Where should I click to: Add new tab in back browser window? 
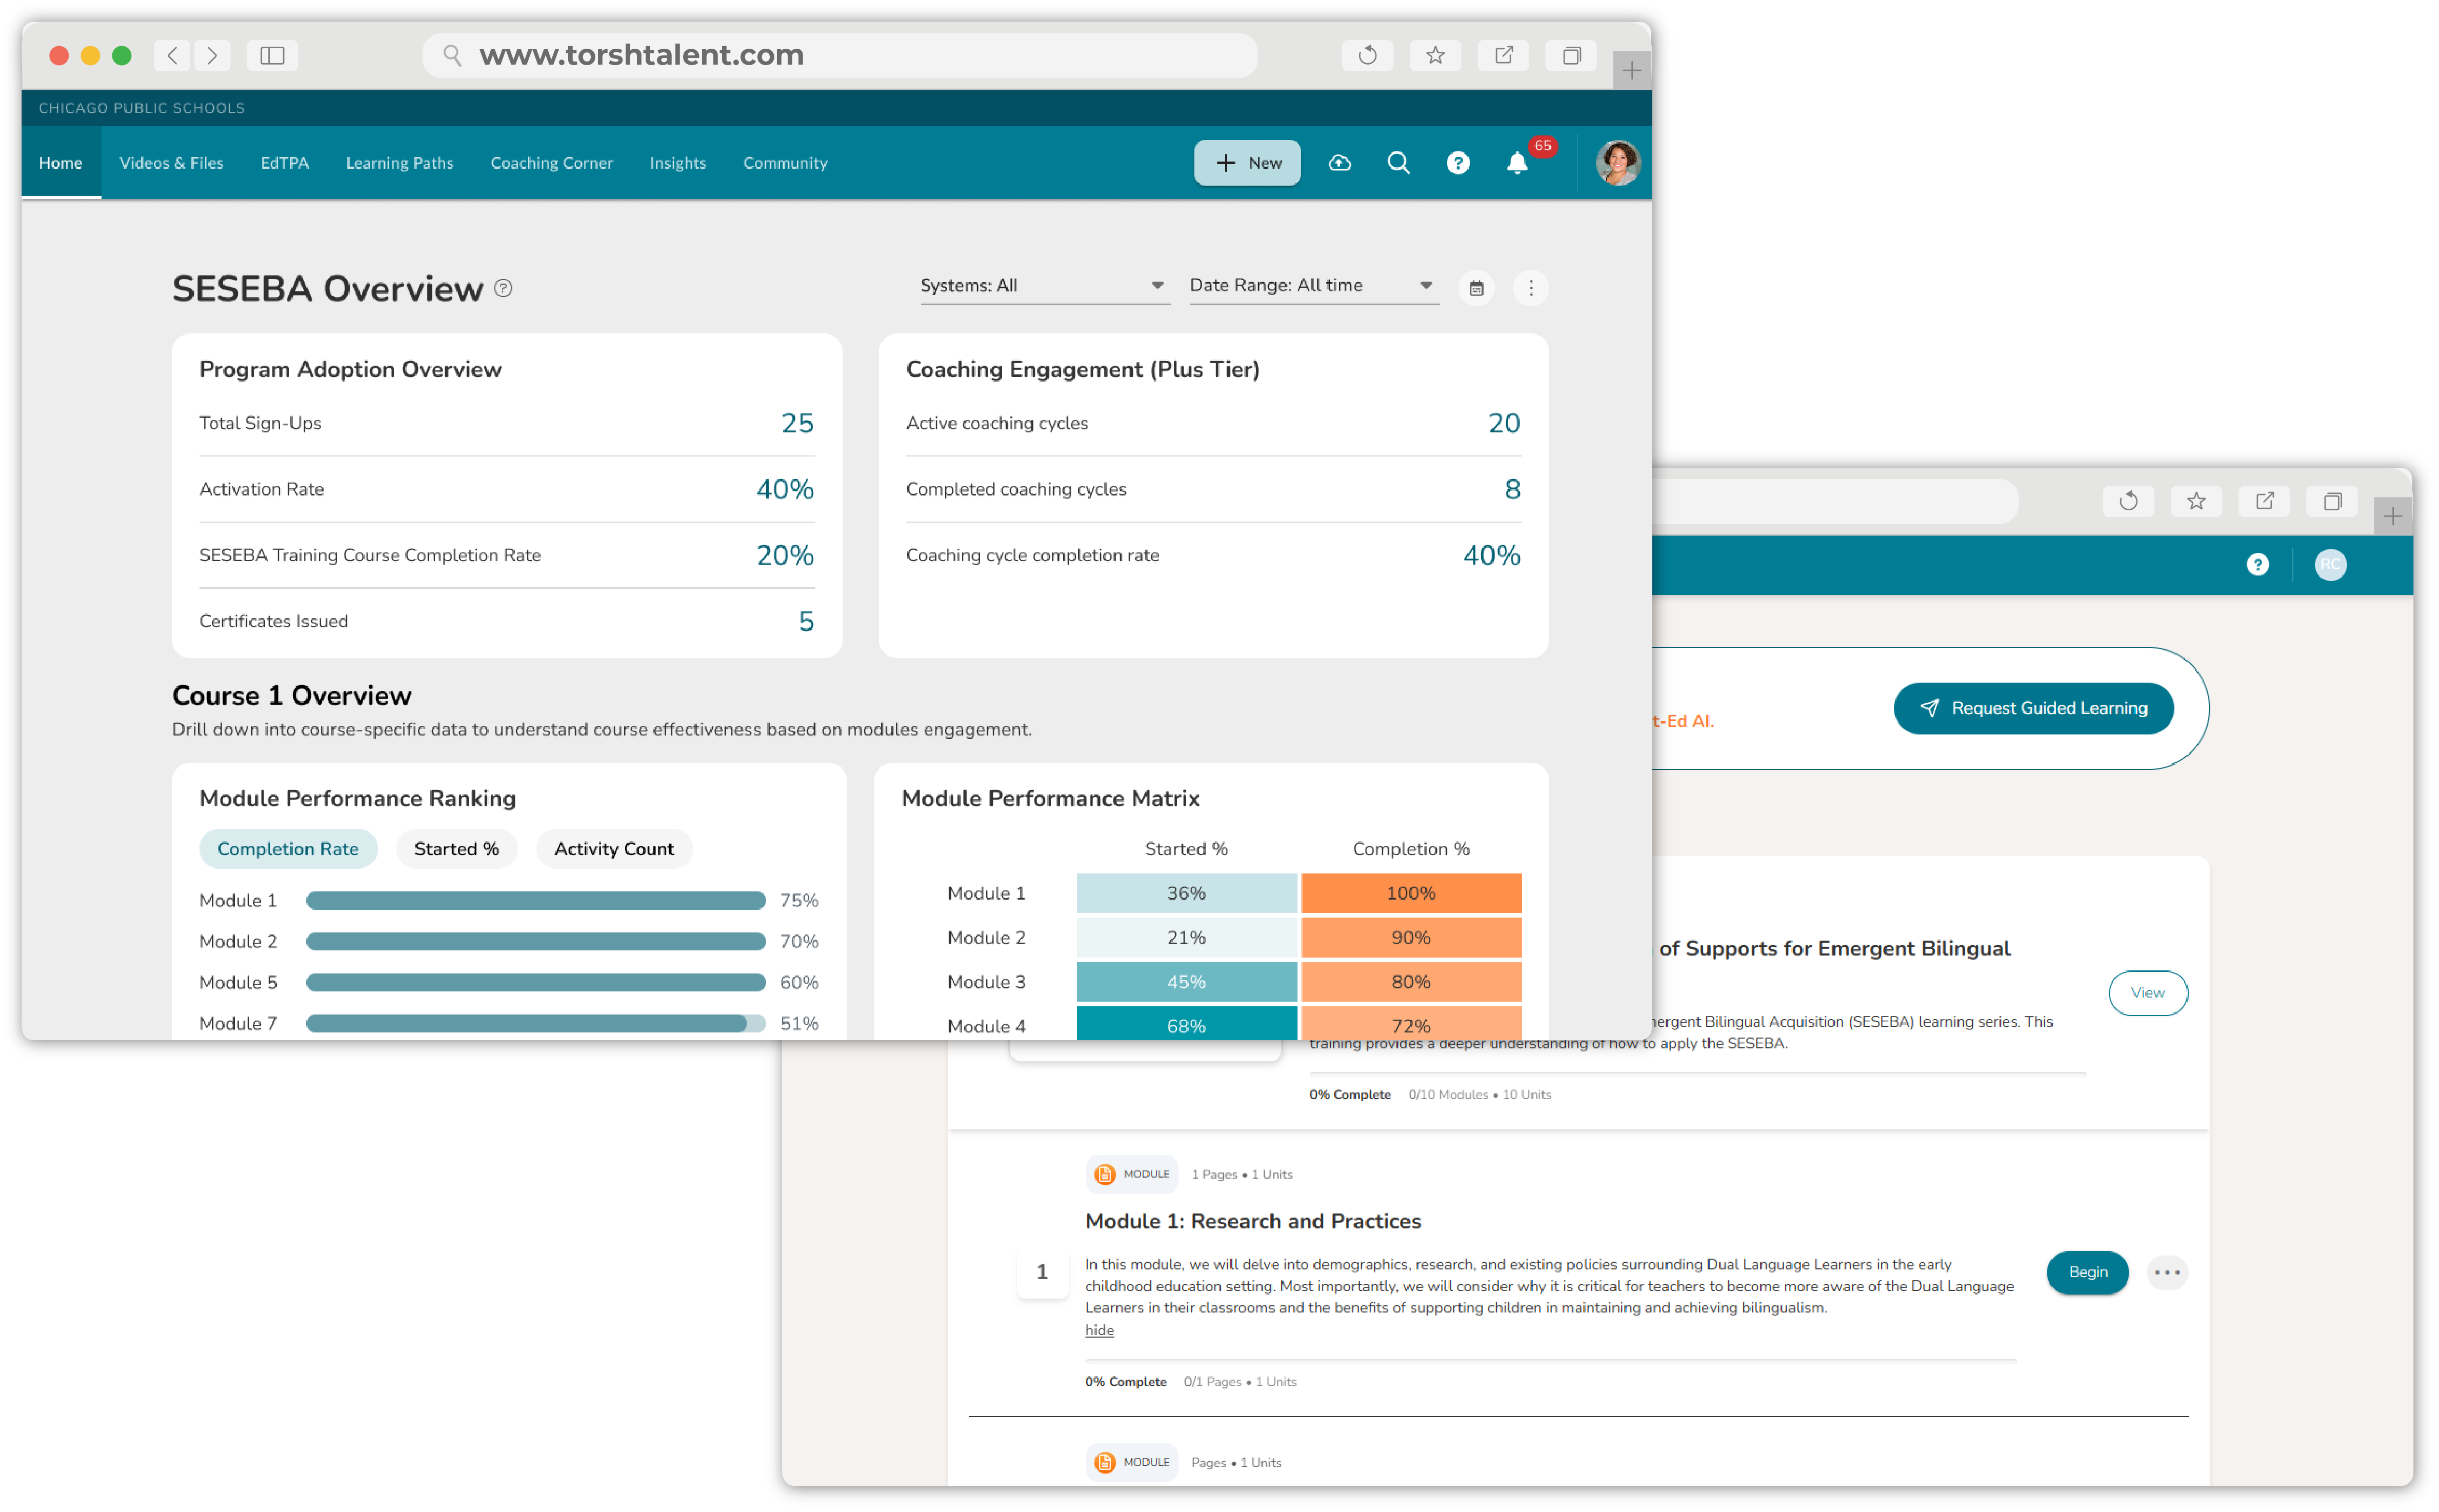(x=2392, y=516)
